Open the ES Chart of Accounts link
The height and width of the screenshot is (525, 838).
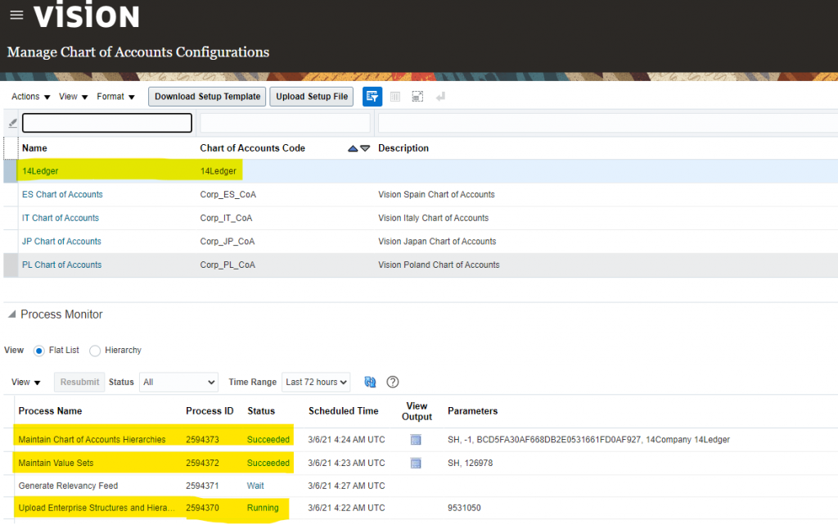62,195
